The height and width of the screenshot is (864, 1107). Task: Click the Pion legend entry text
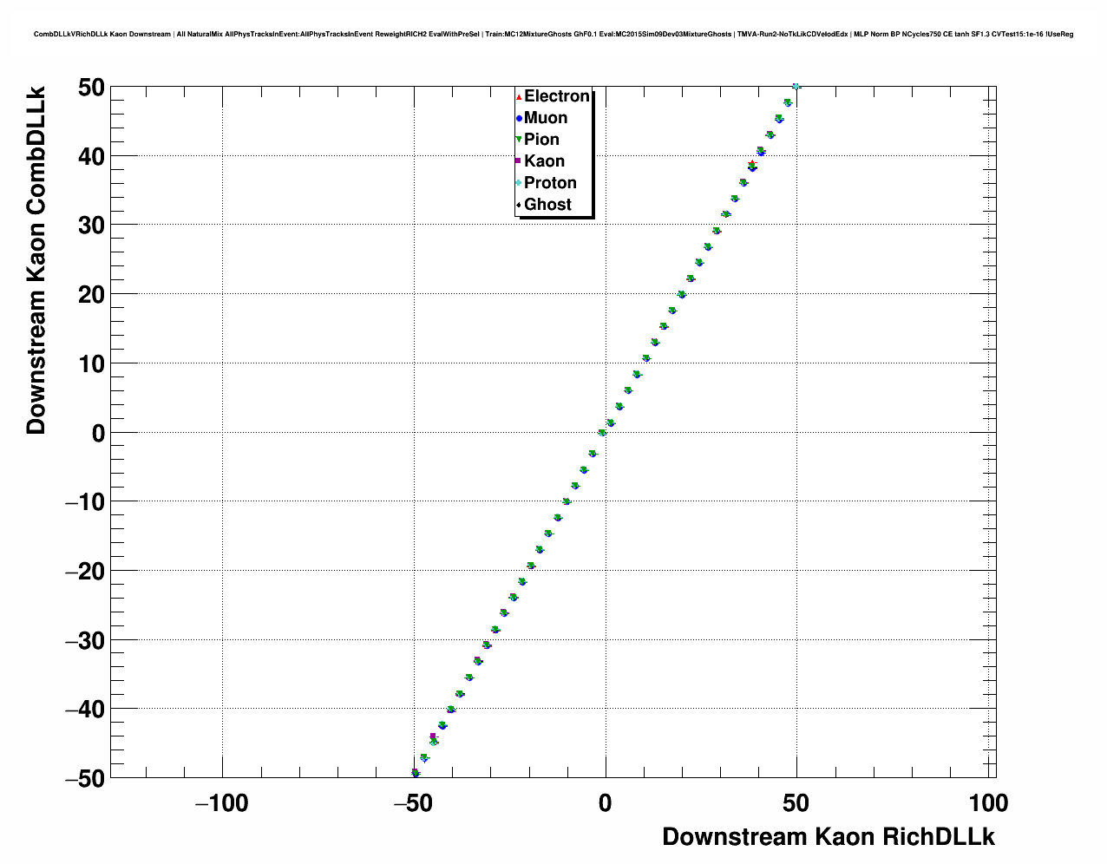coord(541,140)
